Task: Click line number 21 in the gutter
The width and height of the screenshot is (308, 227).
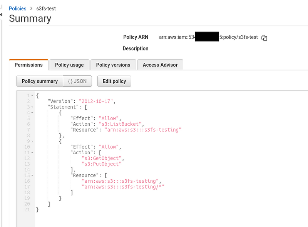Action: point(27,210)
